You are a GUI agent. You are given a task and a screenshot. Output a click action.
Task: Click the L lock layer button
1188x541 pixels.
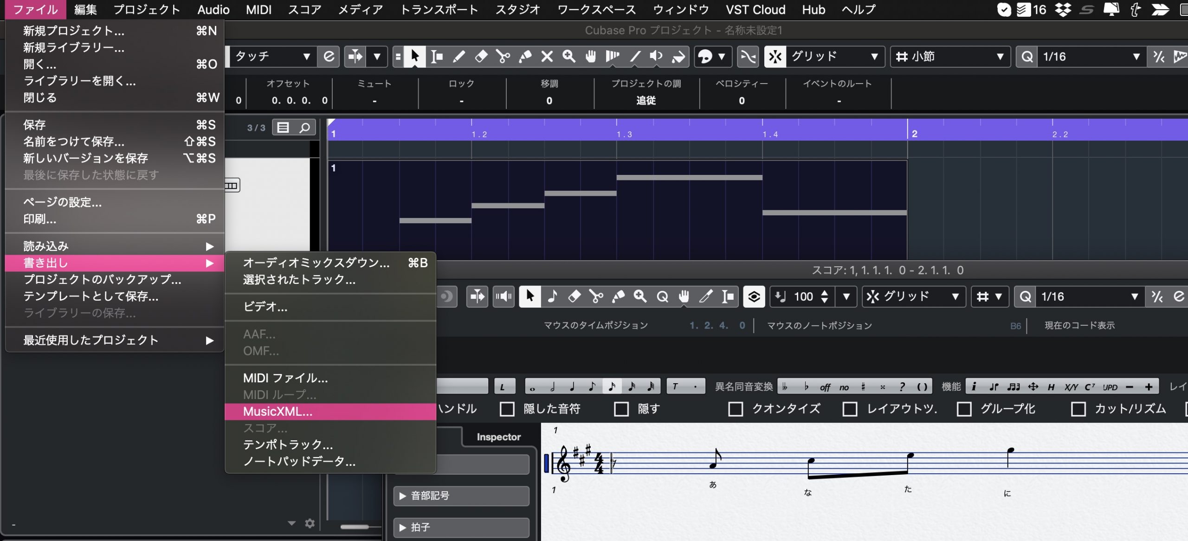click(x=504, y=386)
